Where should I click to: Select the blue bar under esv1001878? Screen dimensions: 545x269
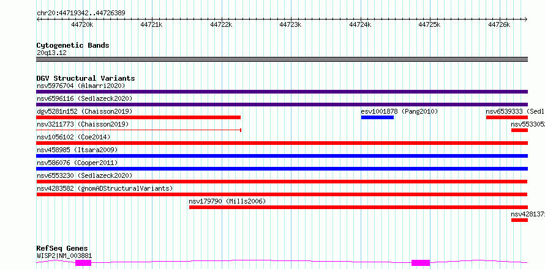tap(377, 117)
